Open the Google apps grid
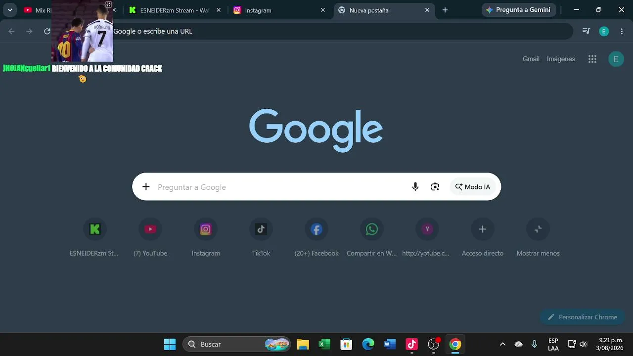 point(592,59)
